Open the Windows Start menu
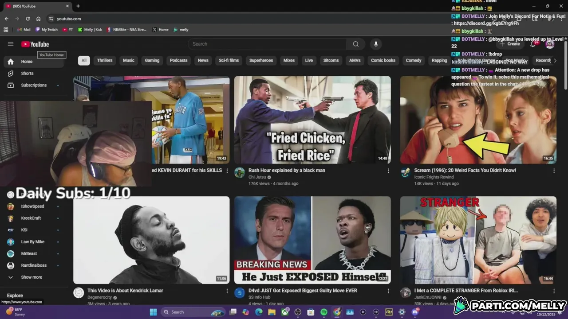This screenshot has width=568, height=319. click(153, 312)
